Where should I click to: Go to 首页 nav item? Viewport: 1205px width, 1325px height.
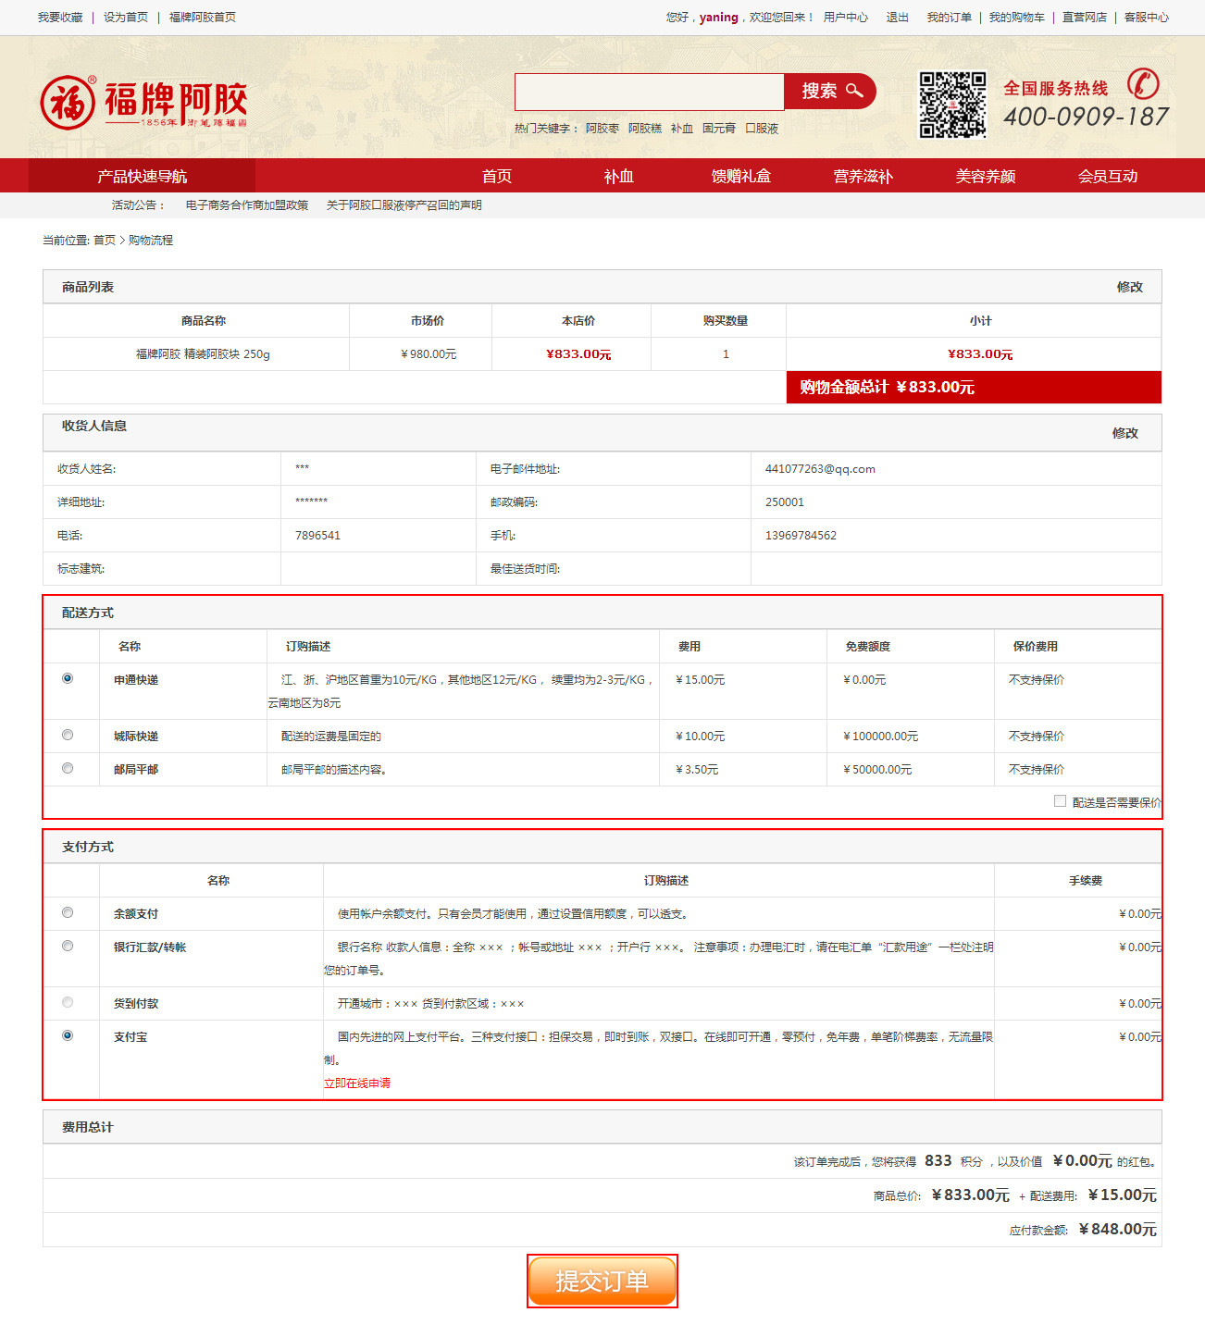[497, 176]
